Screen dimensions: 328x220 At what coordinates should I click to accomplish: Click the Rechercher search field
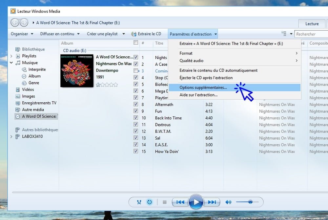[x=311, y=34]
